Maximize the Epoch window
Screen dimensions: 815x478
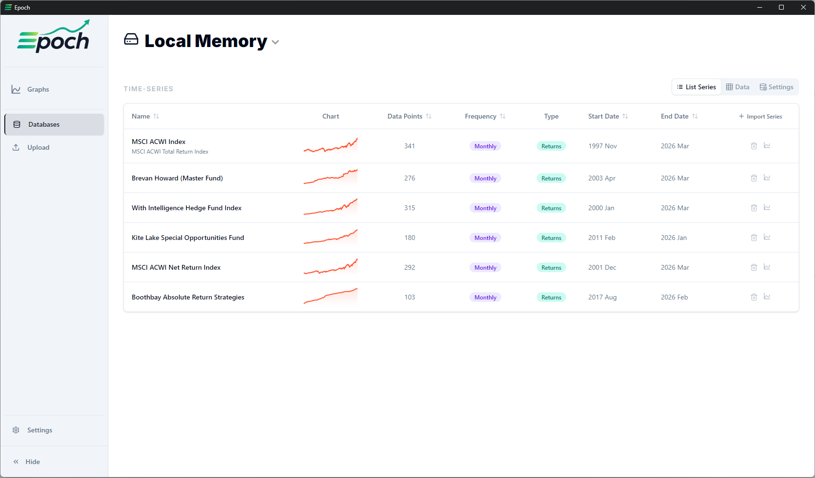[x=781, y=7]
